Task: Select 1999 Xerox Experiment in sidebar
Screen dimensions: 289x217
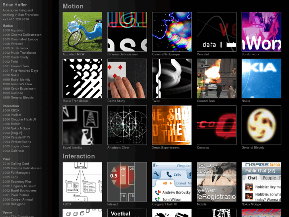Action: coord(19,88)
